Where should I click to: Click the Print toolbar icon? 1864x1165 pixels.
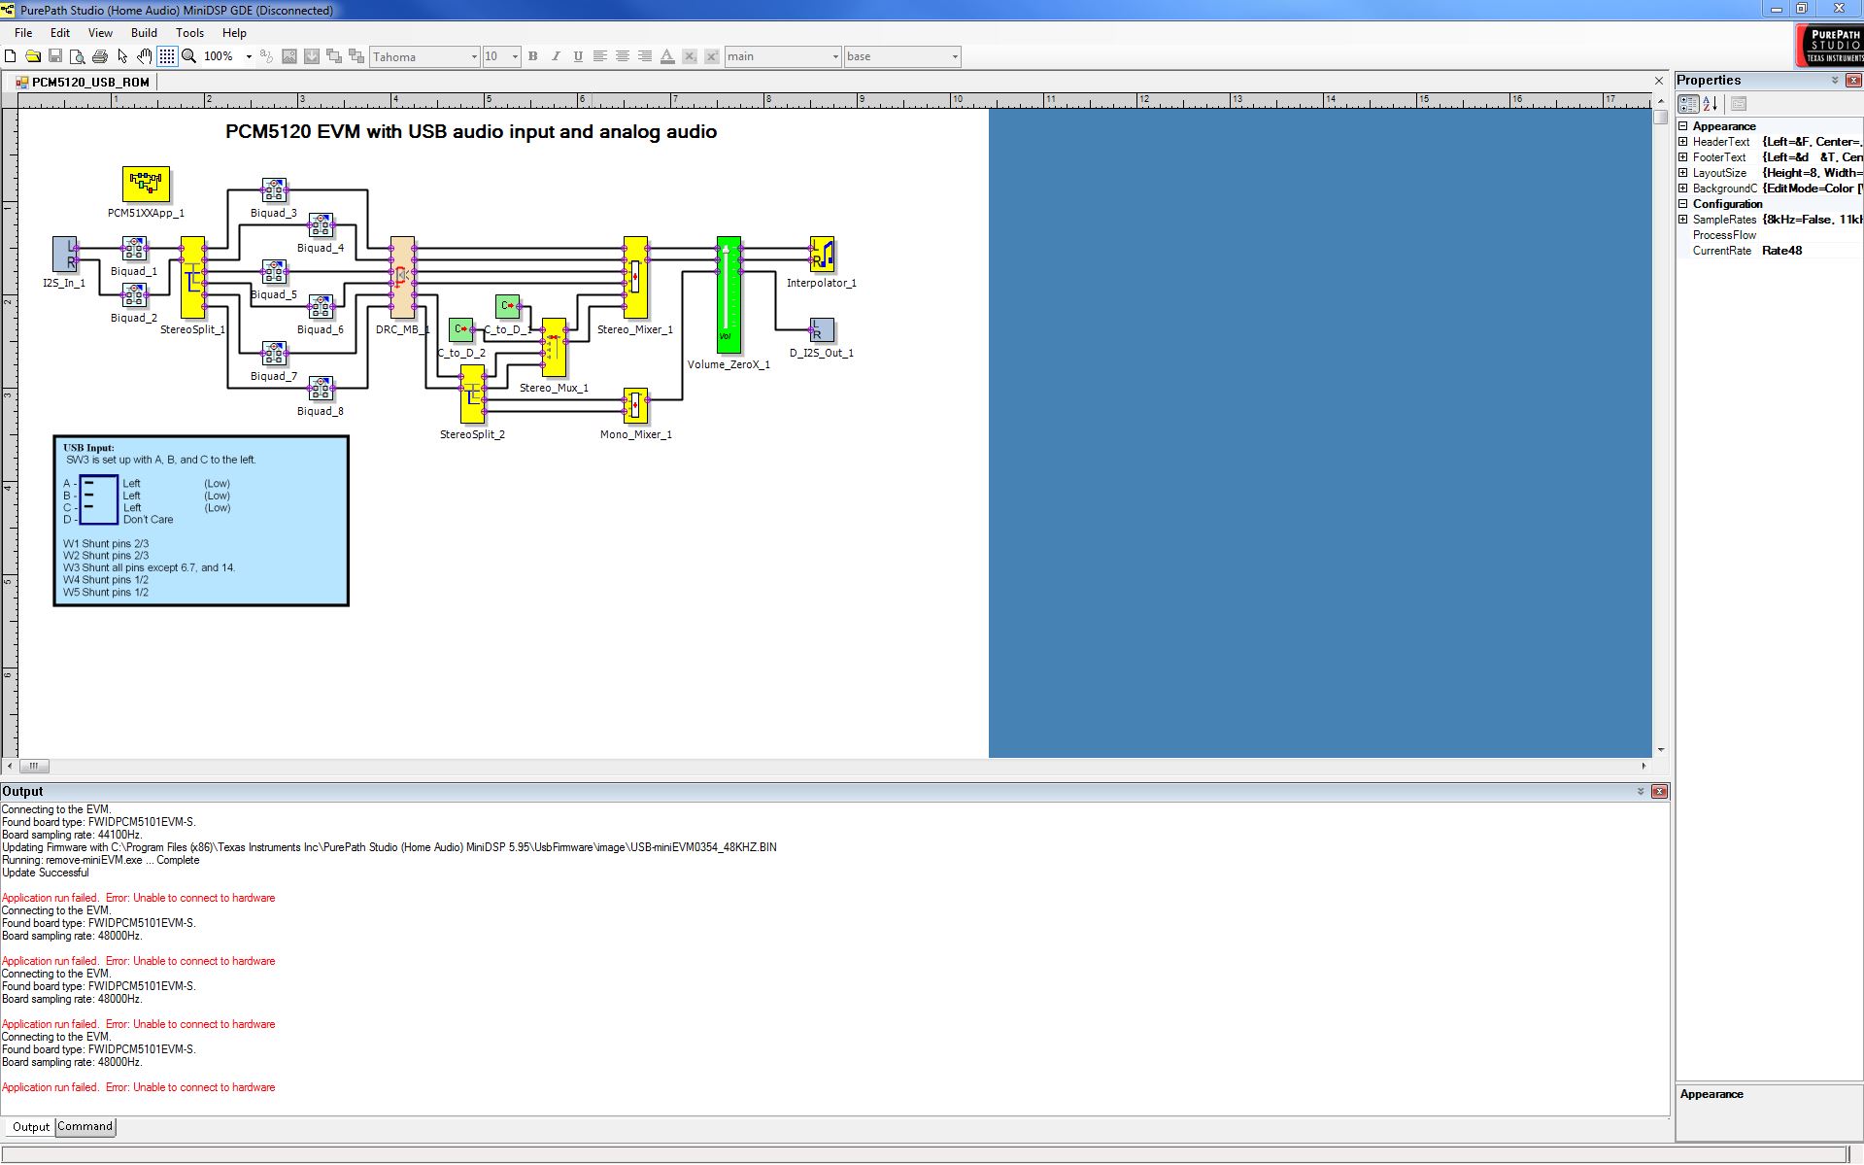pyautogui.click(x=100, y=56)
